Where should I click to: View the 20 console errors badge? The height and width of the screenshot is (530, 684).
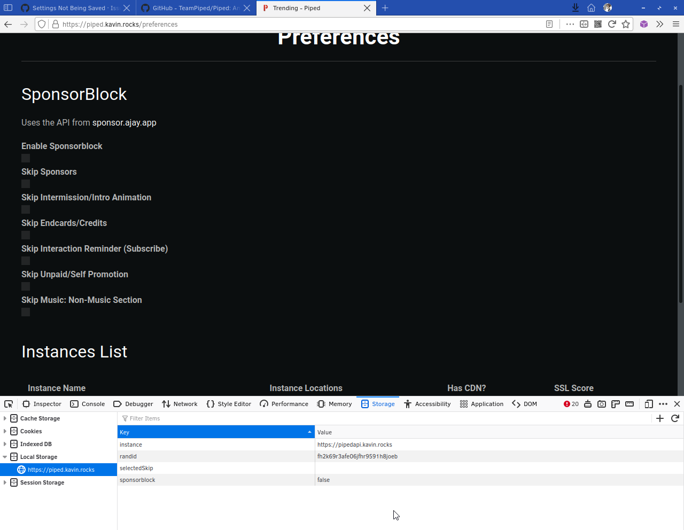pyautogui.click(x=570, y=404)
